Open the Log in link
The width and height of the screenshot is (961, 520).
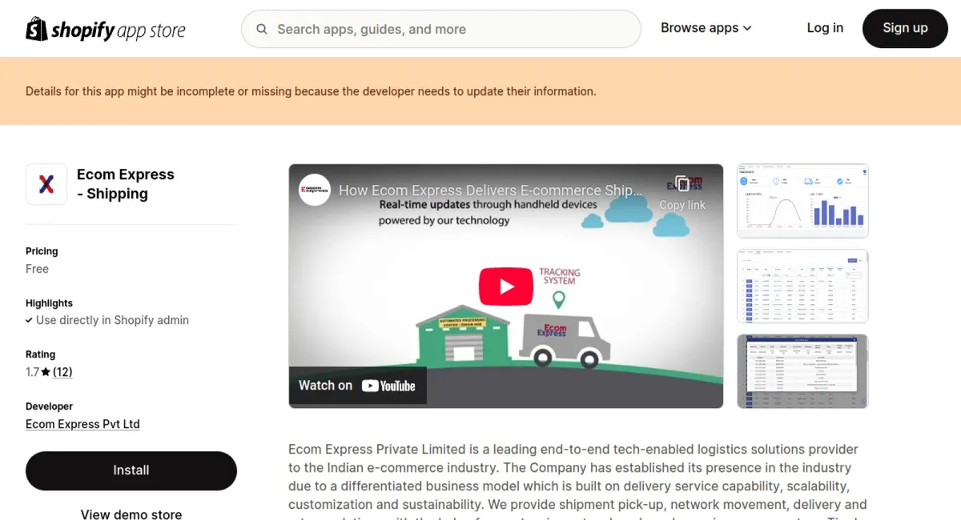[x=825, y=28]
